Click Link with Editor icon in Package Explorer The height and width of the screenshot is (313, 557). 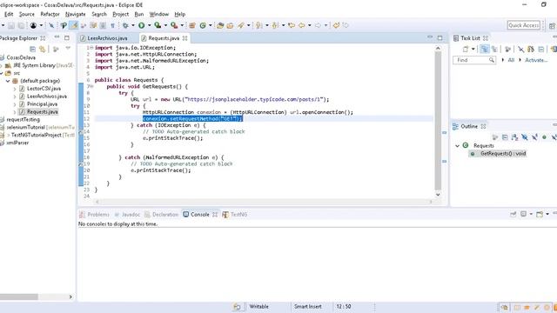pyautogui.click(x=43, y=49)
